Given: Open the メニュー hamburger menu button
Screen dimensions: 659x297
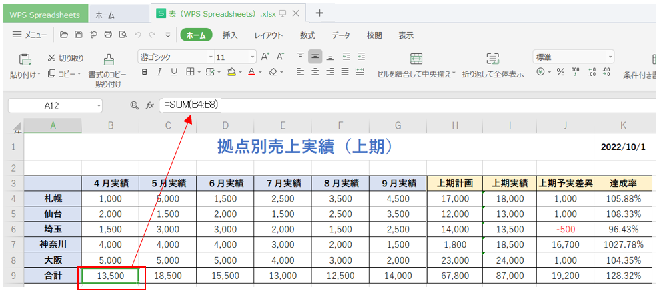Looking at the screenshot, I should (29, 35).
